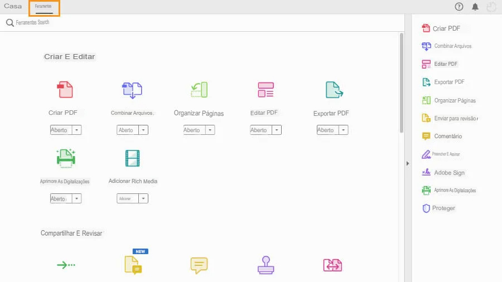Collapse the right sidebar with the arrow handle
This screenshot has width=502, height=282.
[408, 163]
